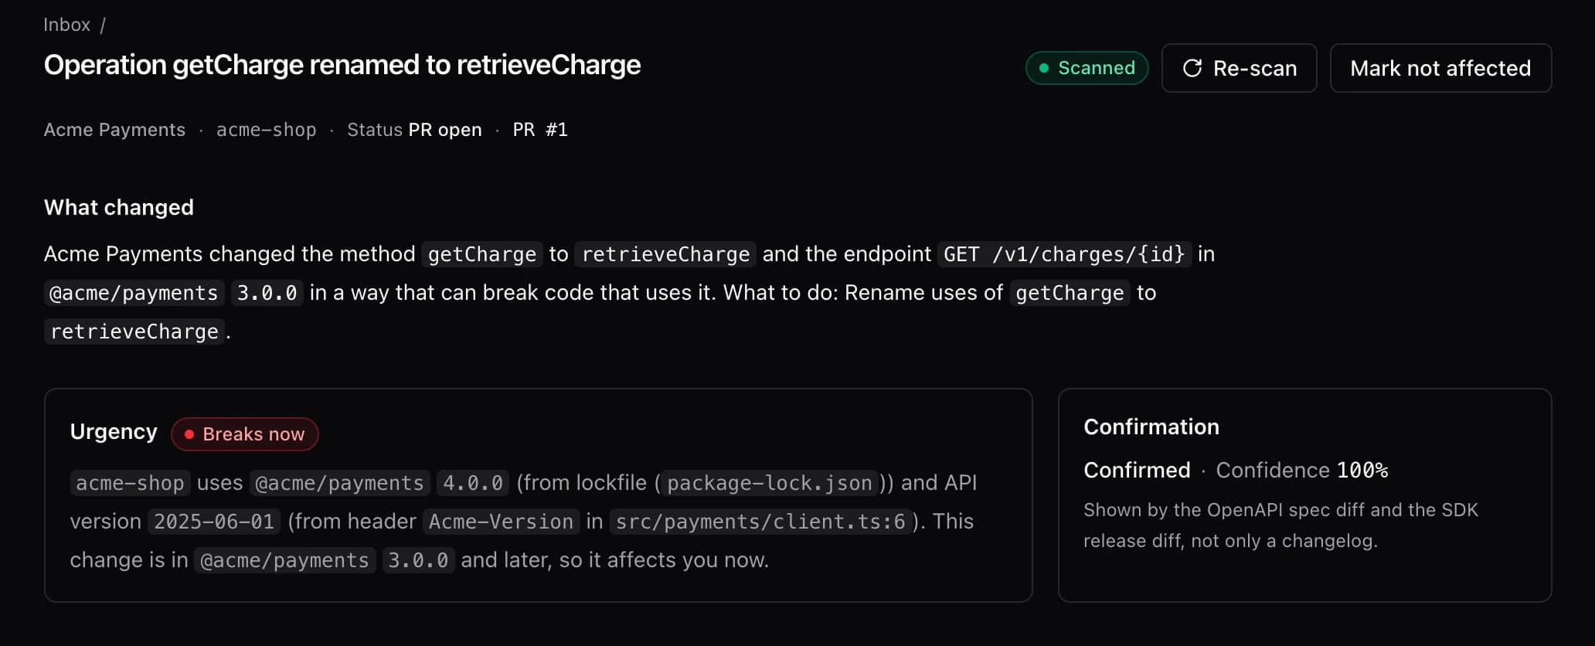Click the 'acme-shop' chip in Urgency card

pos(130,483)
